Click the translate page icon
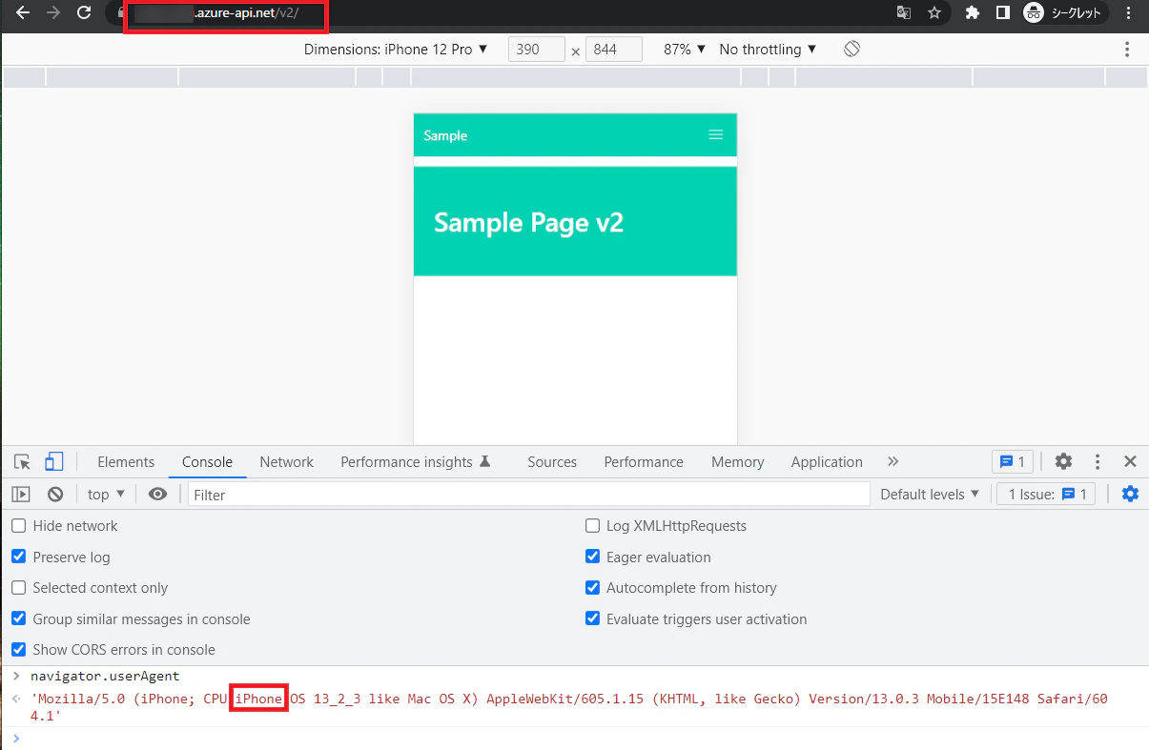 [x=904, y=13]
